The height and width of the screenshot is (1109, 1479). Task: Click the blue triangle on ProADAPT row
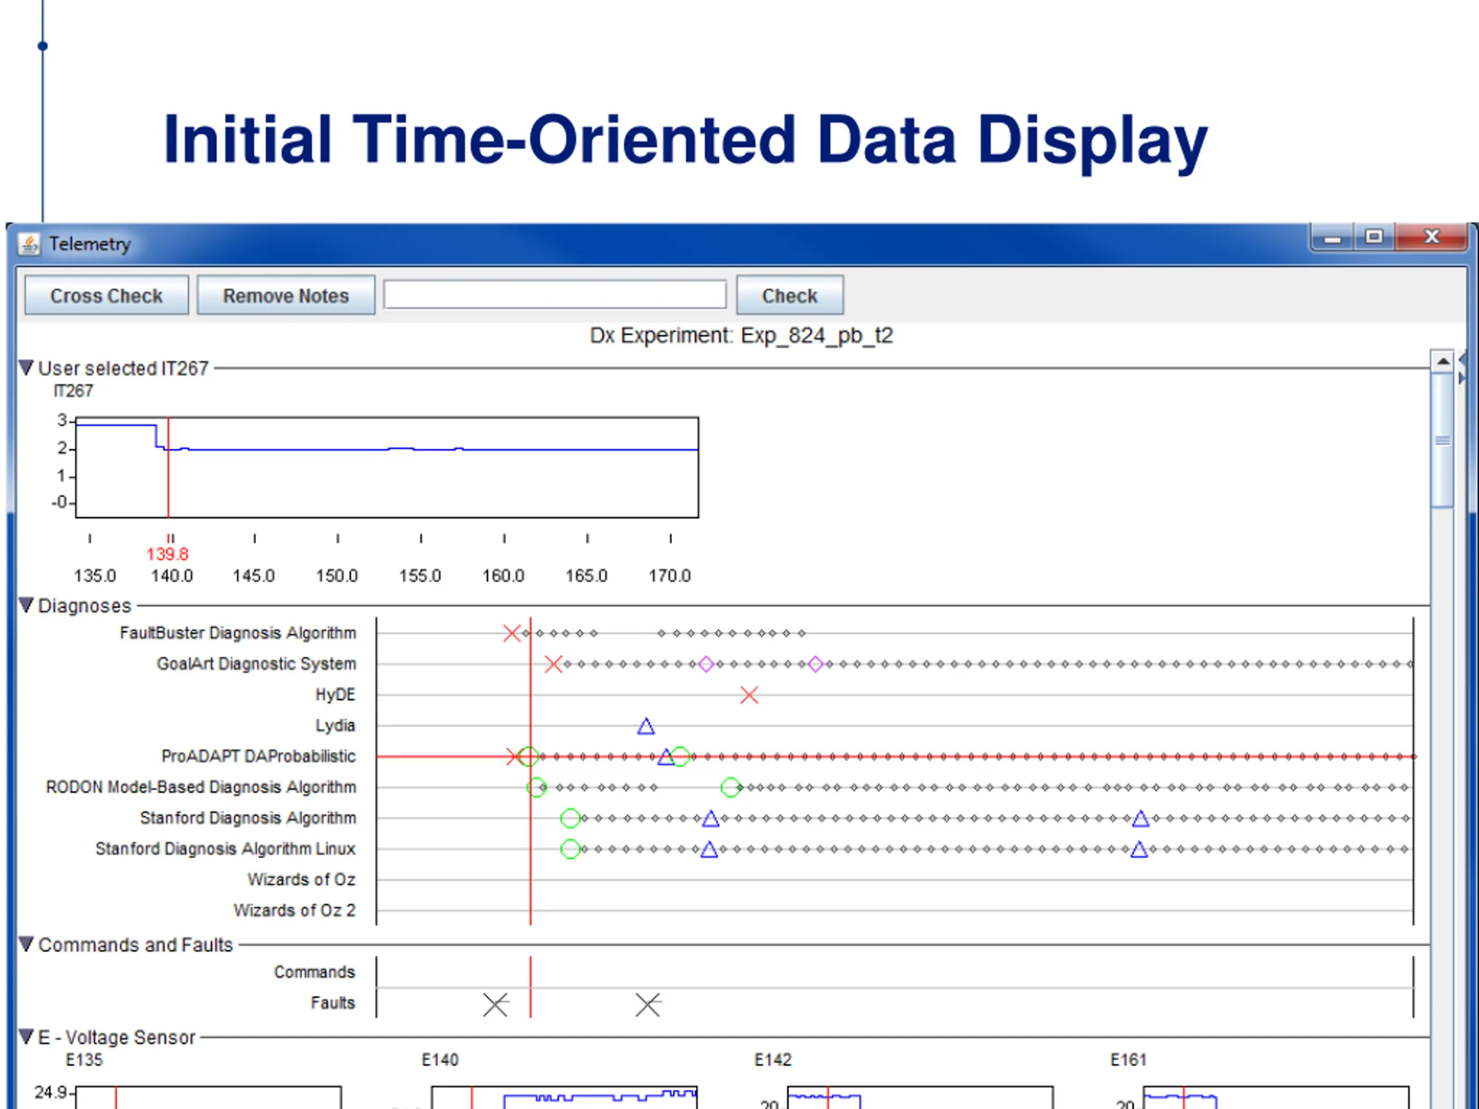[x=666, y=757]
